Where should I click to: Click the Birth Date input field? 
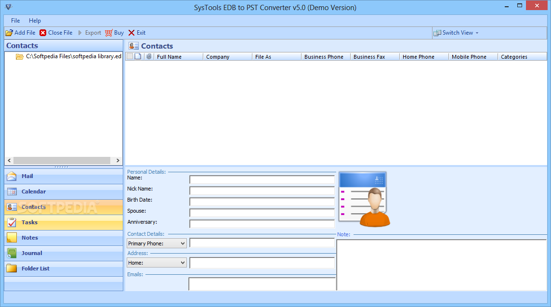(x=262, y=202)
